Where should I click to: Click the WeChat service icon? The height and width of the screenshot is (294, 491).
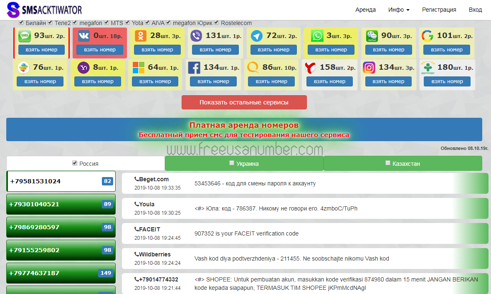[x=372, y=36]
